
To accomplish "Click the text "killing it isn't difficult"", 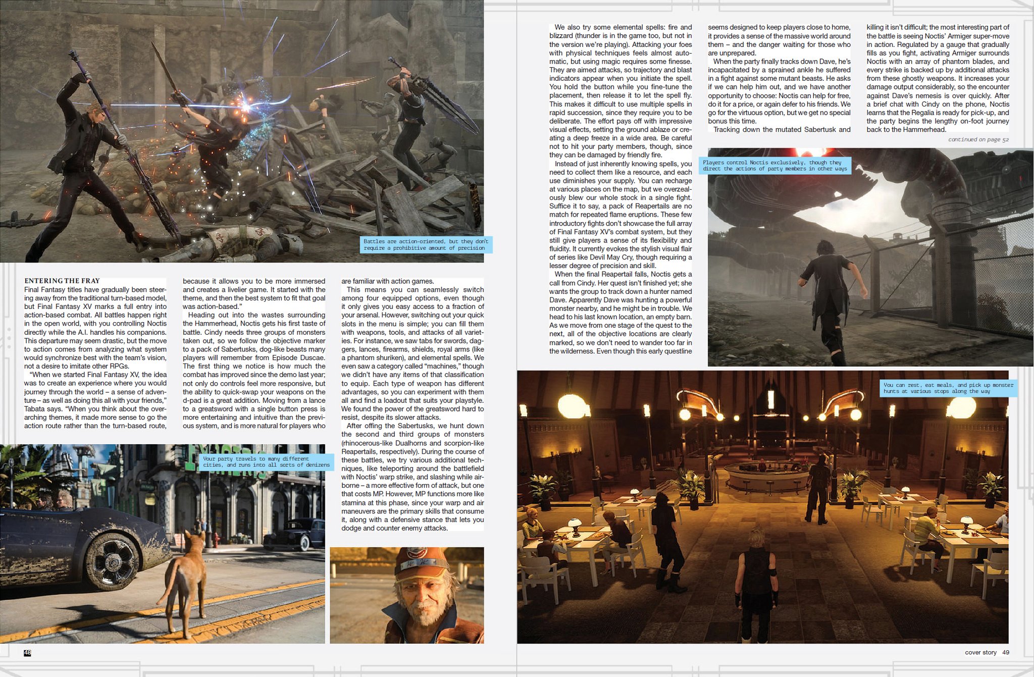I will click(x=897, y=27).
